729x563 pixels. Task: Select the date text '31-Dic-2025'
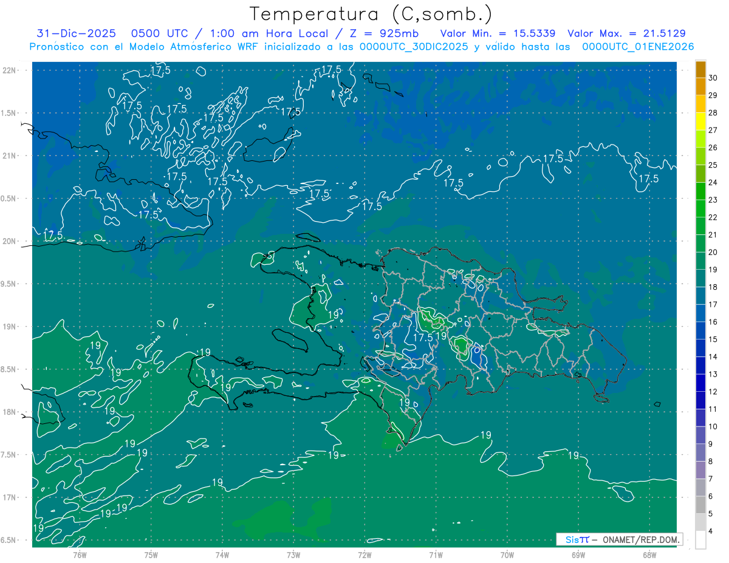(x=77, y=34)
